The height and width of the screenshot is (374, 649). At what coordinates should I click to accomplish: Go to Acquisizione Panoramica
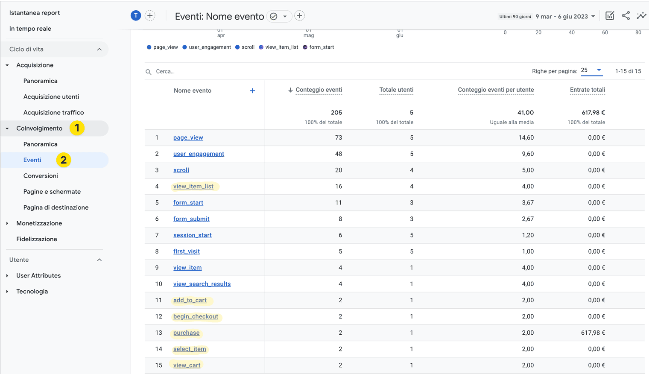(41, 81)
